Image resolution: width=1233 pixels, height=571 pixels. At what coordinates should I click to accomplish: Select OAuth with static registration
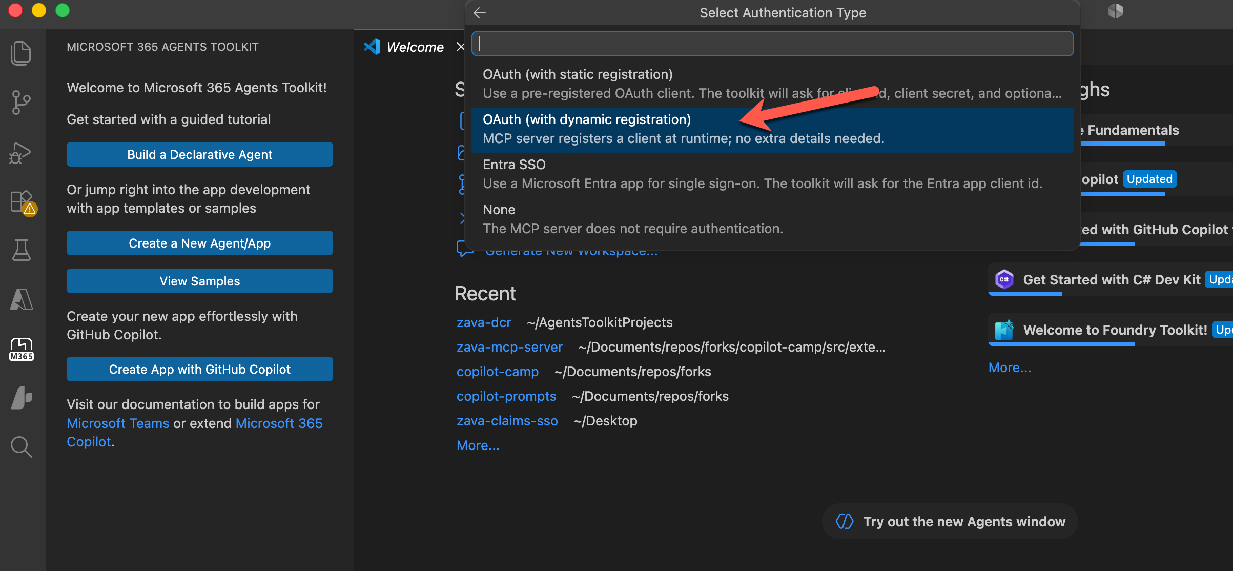[772, 84]
